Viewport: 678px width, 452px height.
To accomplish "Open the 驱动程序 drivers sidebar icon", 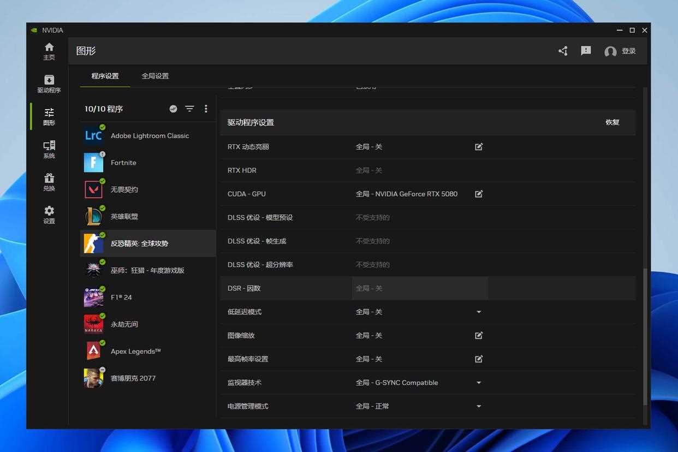I will (x=49, y=84).
